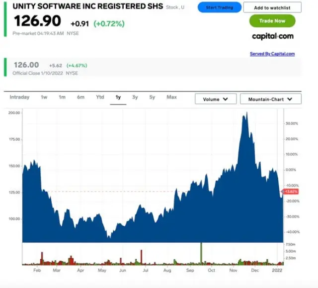Select the Max time range

(x=171, y=97)
